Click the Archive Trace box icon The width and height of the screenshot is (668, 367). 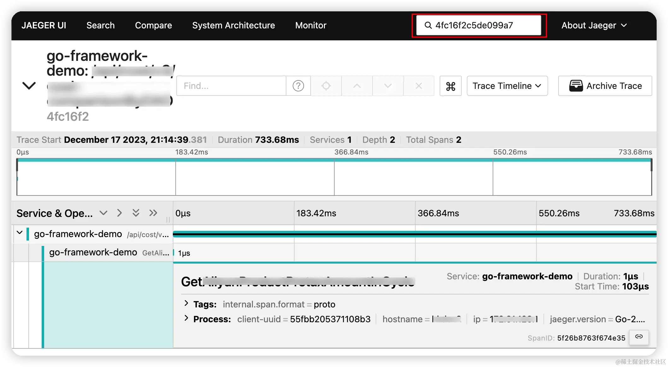[576, 86]
